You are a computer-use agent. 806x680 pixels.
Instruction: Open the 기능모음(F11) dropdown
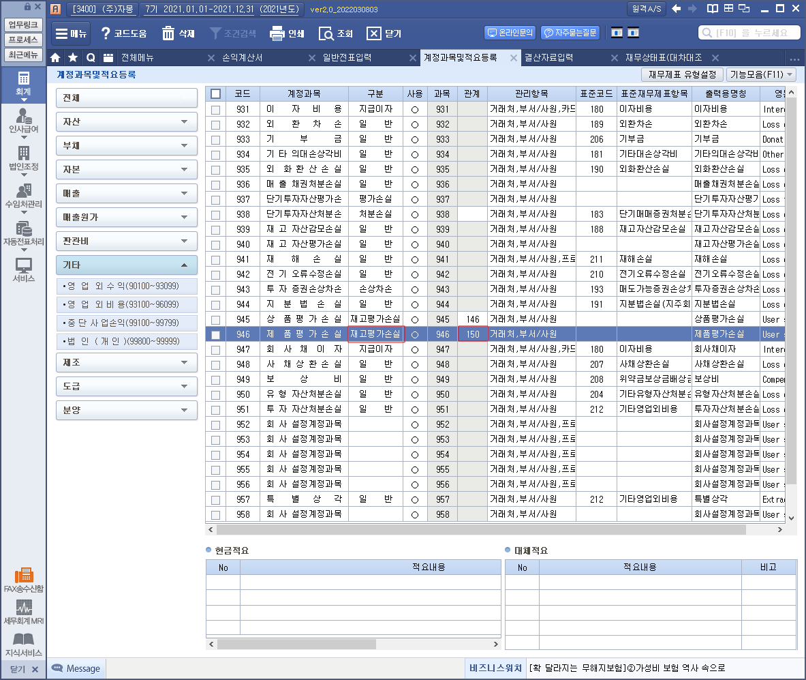coord(761,74)
